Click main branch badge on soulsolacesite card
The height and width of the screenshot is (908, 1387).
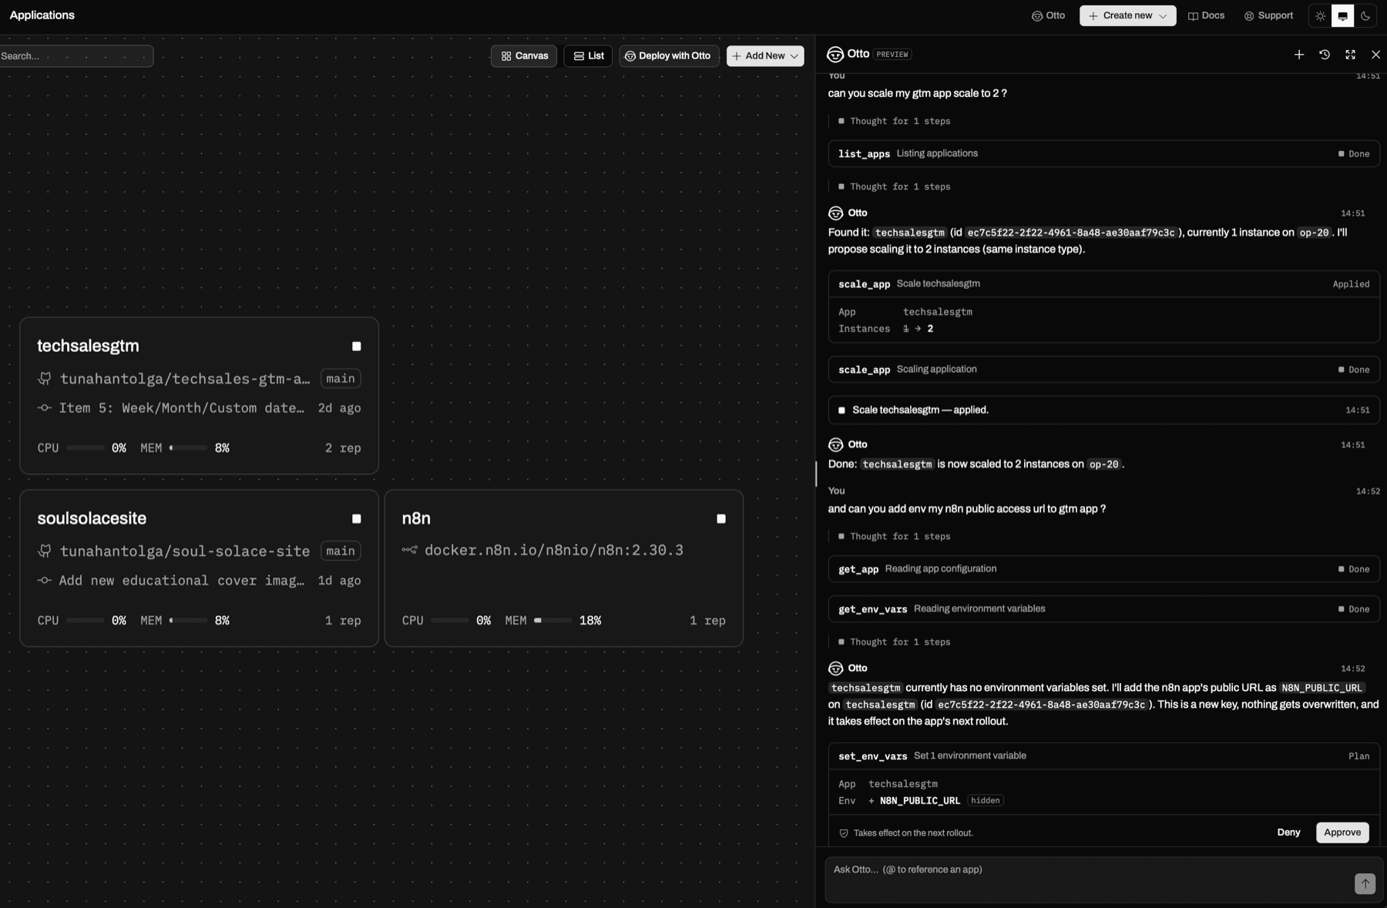341,551
